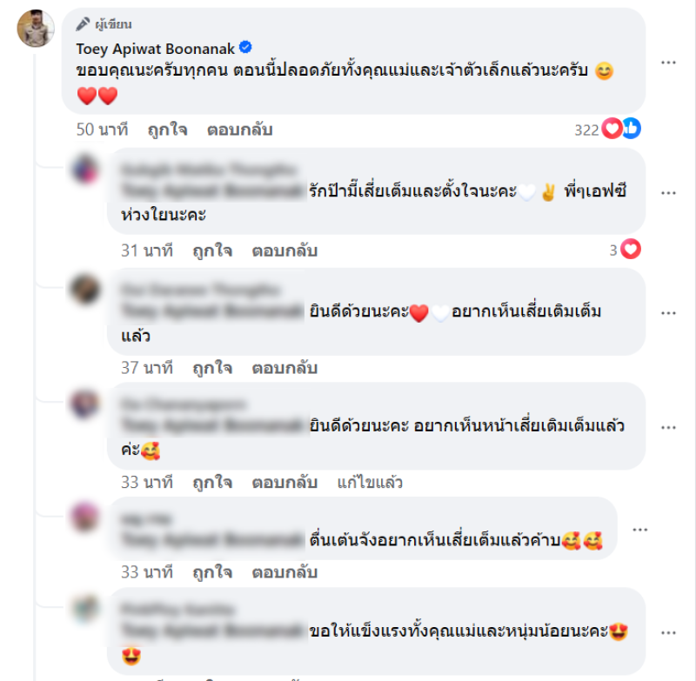
Task: Open three-dot menu on the edited 33 นาที reply
Action: [668, 427]
